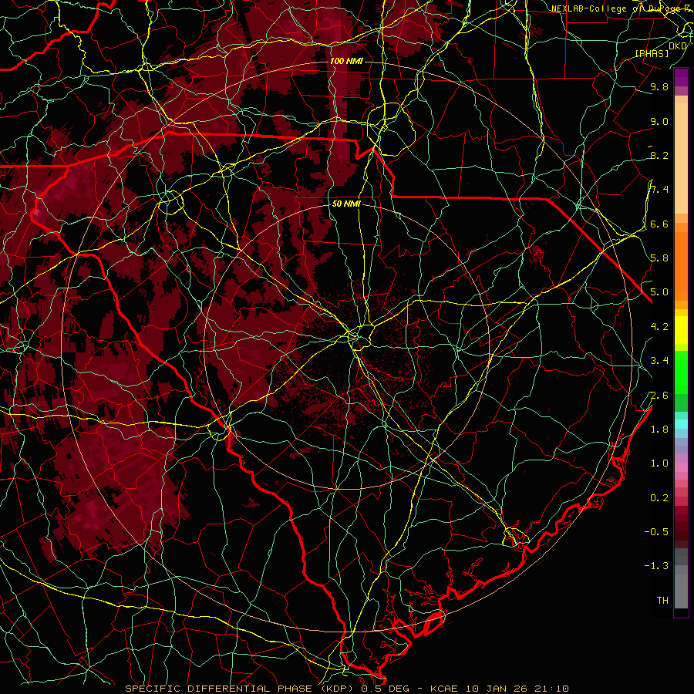The width and height of the screenshot is (694, 694).
Task: Click the pink segment of the color bar
Action: pyautogui.click(x=681, y=467)
